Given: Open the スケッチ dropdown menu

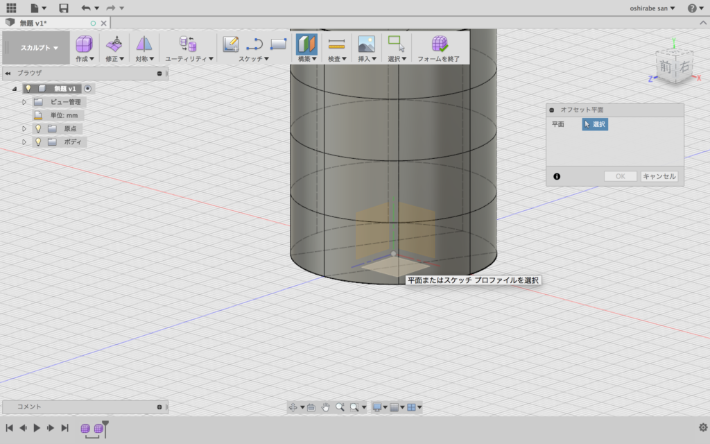Looking at the screenshot, I should click(x=254, y=59).
